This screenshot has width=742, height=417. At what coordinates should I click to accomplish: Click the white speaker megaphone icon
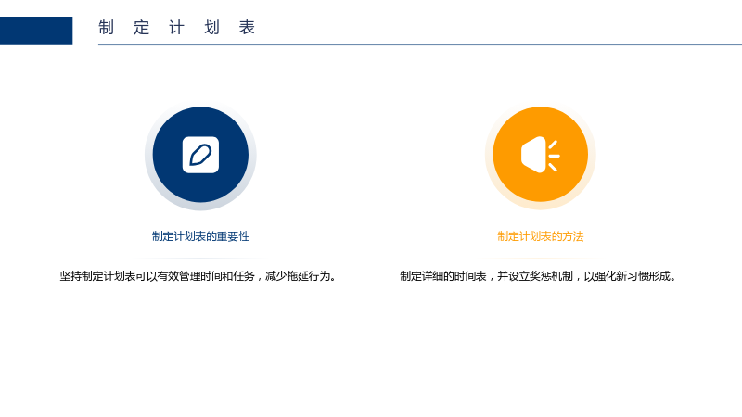point(541,155)
